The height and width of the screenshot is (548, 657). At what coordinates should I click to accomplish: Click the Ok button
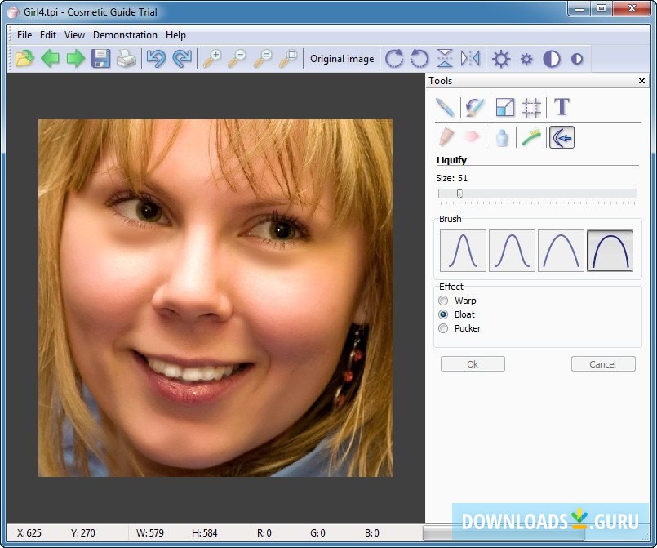pos(473,364)
